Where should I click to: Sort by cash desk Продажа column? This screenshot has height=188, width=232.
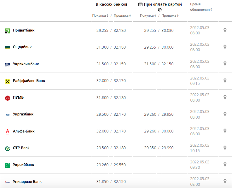pos(122,15)
